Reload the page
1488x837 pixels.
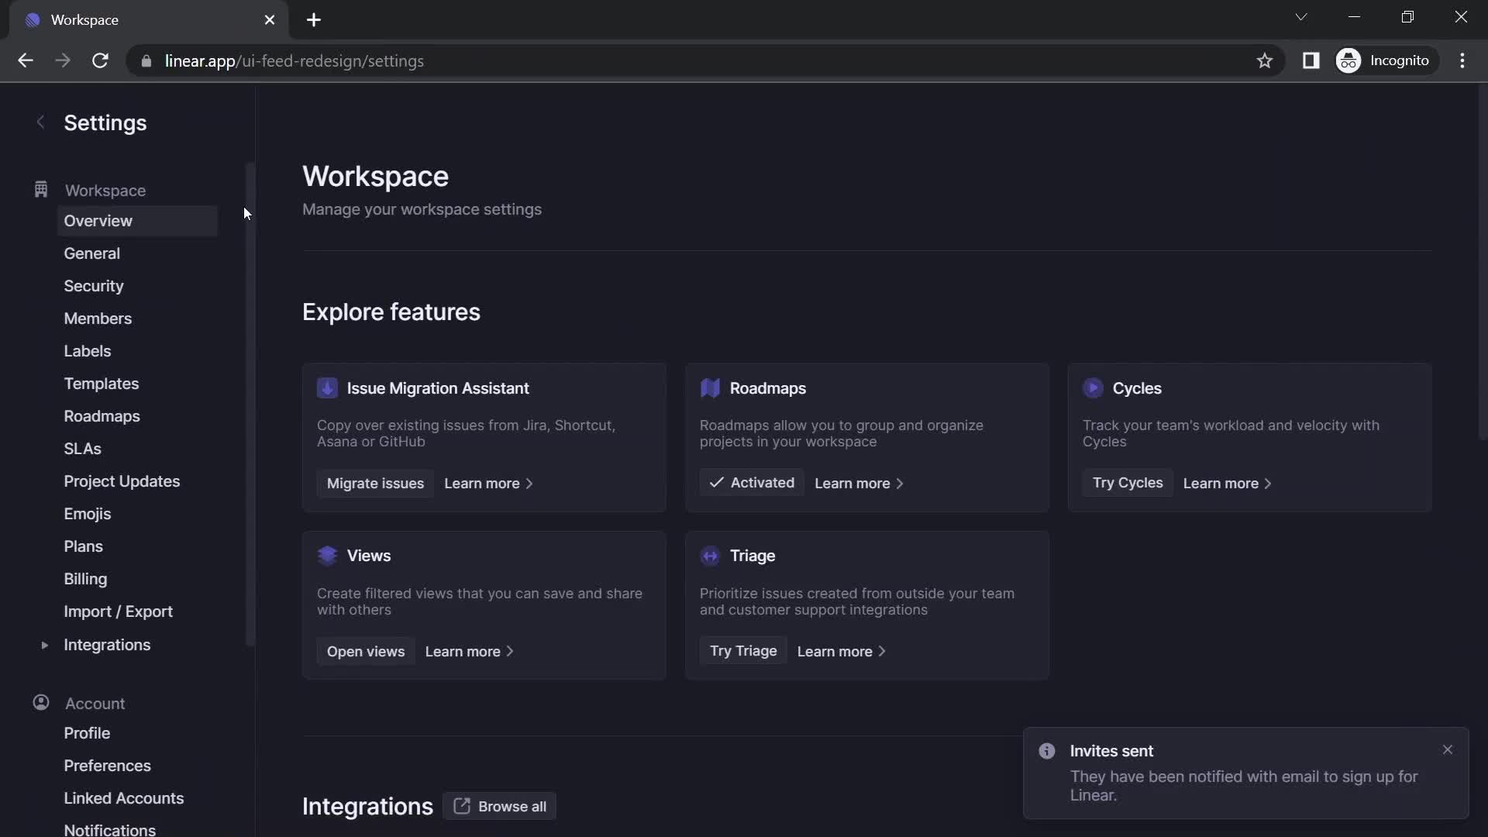point(100,60)
